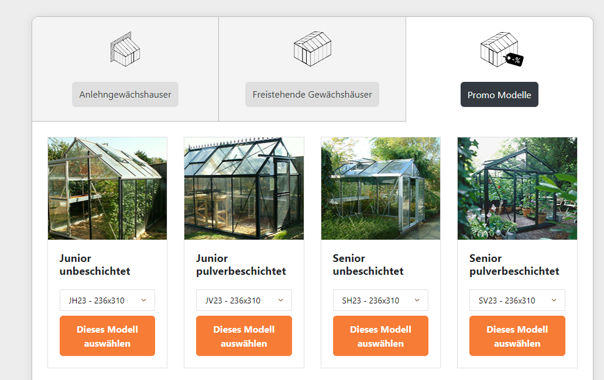
Task: Select the Promo Modelle tab
Action: click(499, 94)
